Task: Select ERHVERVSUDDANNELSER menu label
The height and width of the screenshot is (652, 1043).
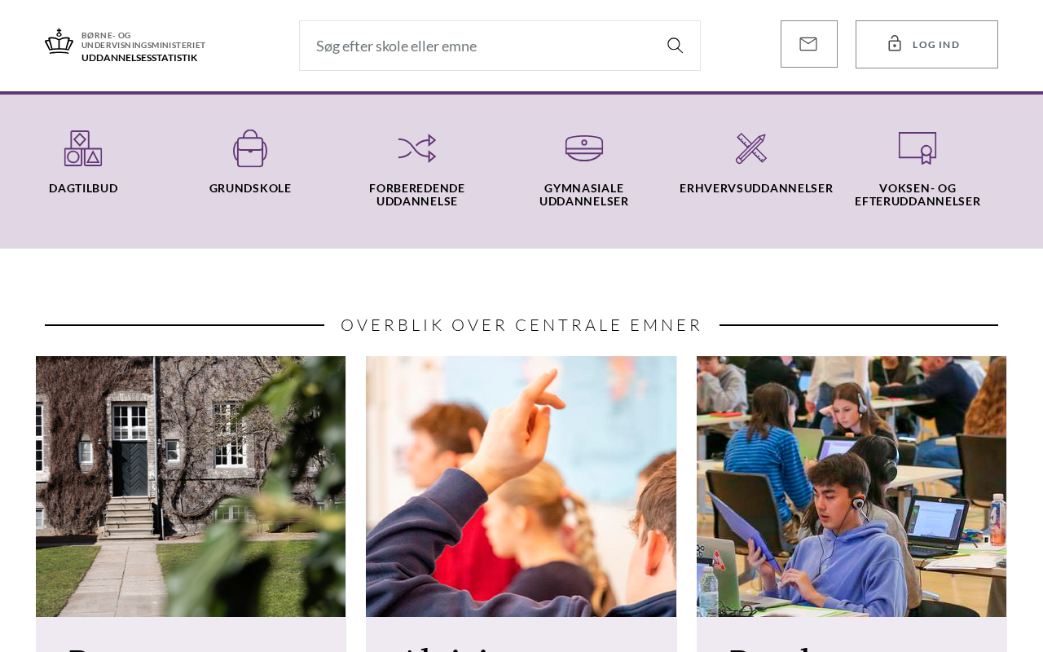Action: tap(756, 188)
